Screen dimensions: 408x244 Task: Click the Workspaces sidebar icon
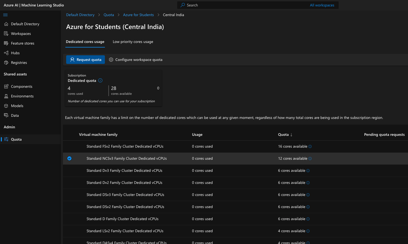point(6,34)
